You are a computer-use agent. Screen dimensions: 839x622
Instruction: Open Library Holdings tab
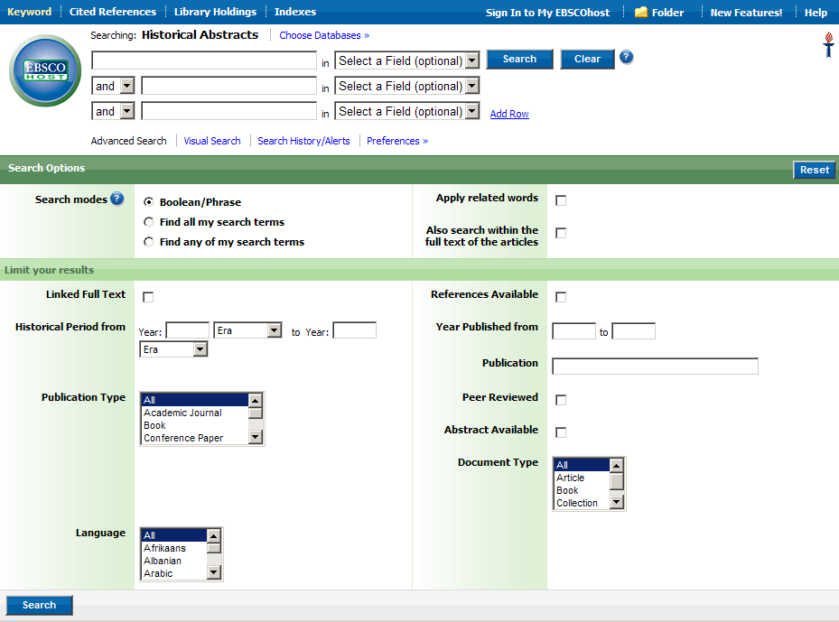click(215, 12)
